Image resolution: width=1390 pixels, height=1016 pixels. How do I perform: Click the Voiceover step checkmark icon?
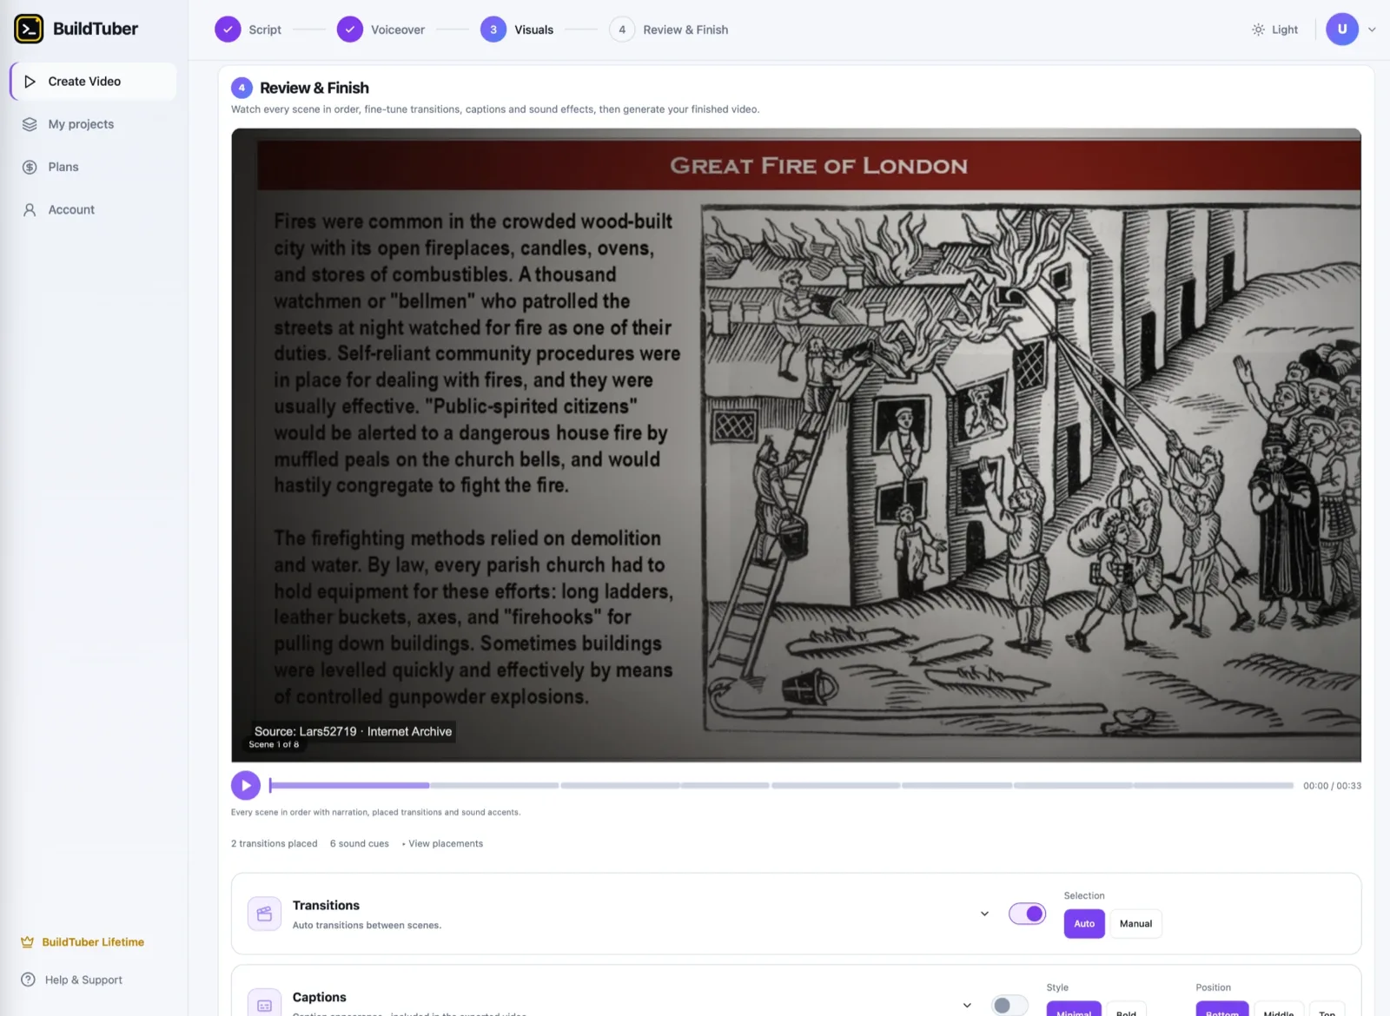point(350,30)
